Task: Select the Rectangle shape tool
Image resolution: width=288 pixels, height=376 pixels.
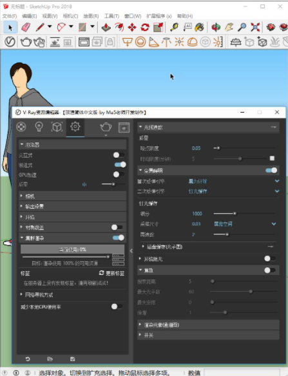Action: [82, 27]
